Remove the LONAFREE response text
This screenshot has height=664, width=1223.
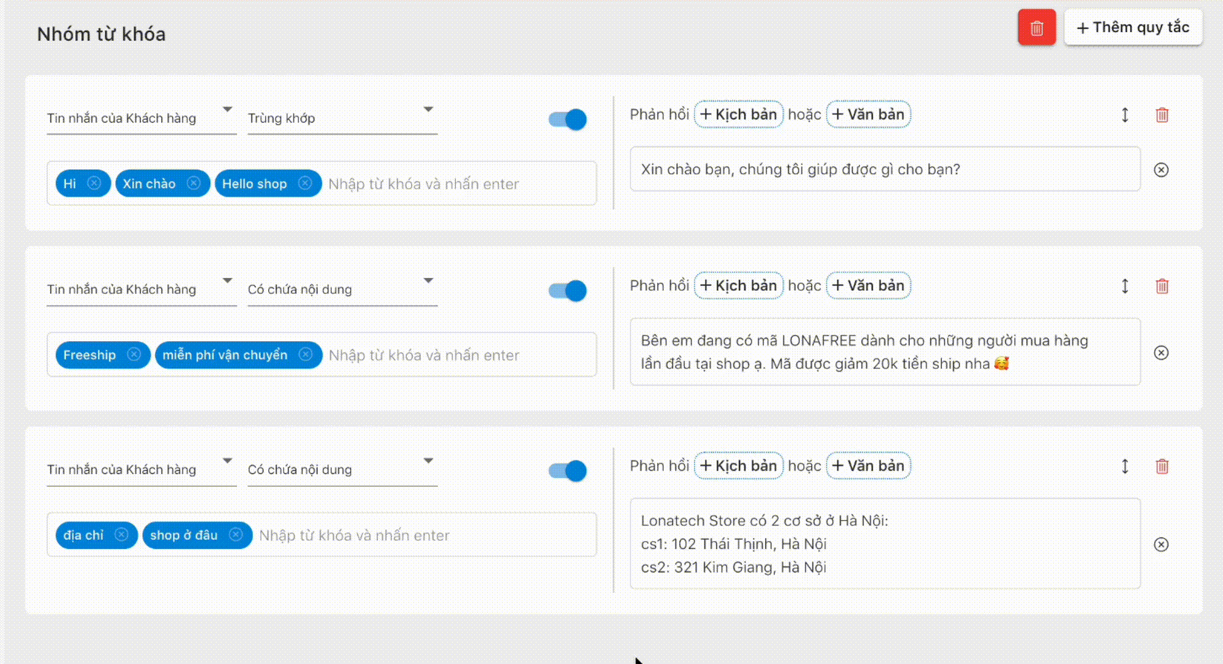pos(1161,352)
